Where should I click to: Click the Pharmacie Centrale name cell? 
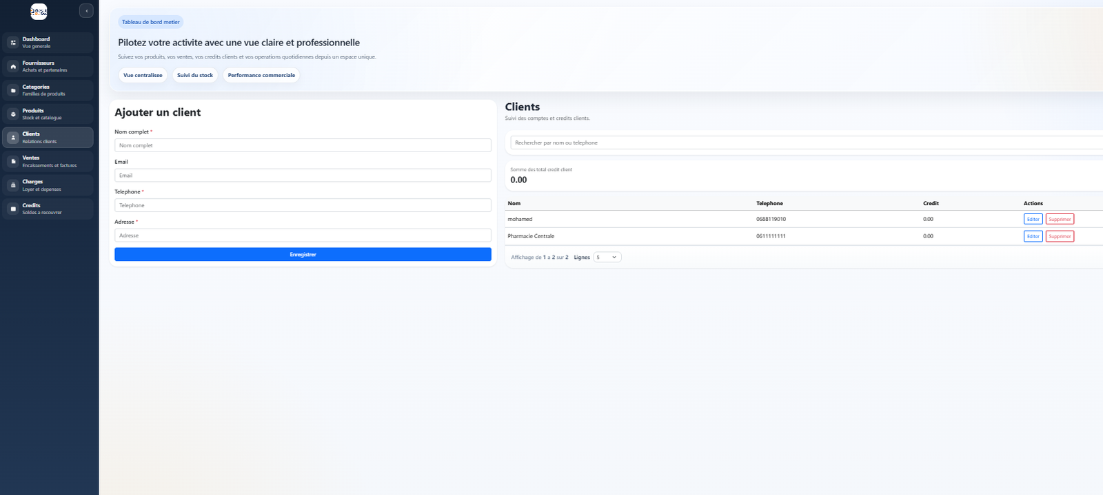pyautogui.click(x=531, y=236)
